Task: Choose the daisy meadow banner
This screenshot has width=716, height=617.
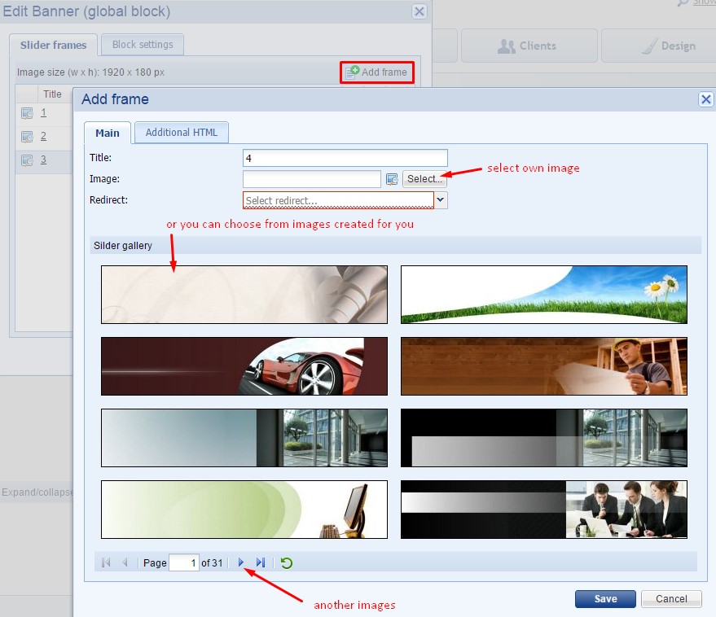Action: point(544,295)
